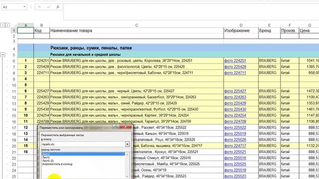Open link фото 225519
Viewport: 319px width, 179px height.
tap(235, 134)
